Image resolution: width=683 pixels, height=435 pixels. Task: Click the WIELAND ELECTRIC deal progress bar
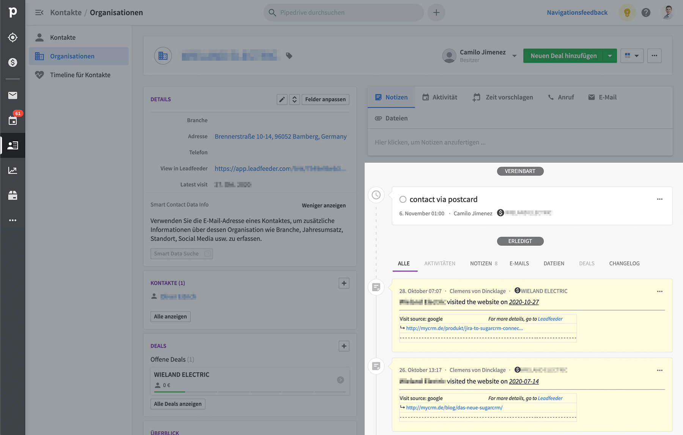pos(250,391)
